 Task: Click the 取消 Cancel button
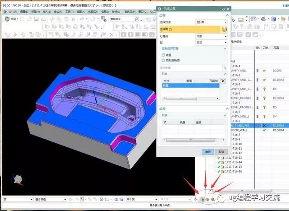click(x=221, y=152)
